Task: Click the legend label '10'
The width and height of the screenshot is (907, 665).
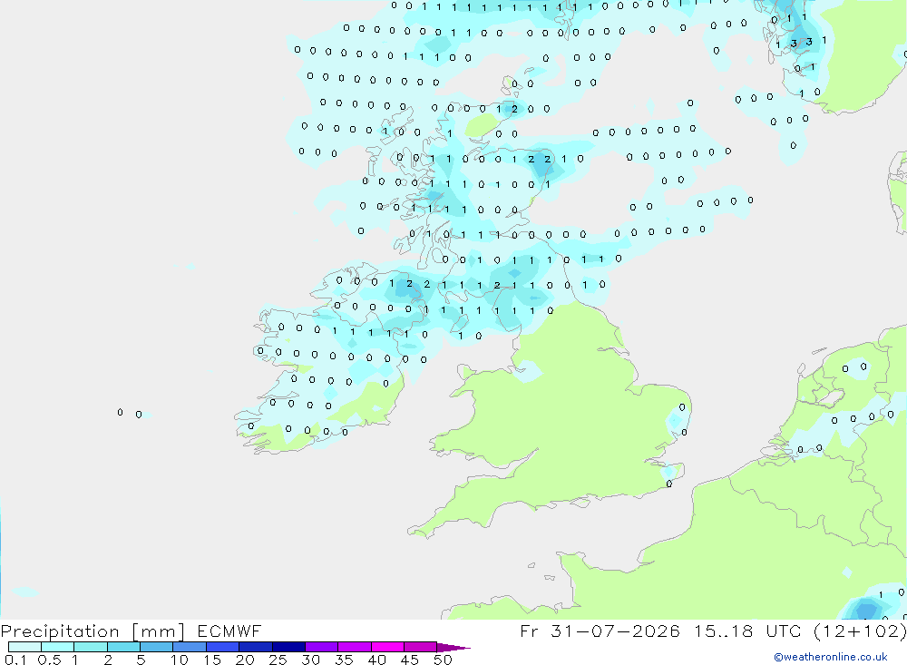Action: click(x=180, y=660)
